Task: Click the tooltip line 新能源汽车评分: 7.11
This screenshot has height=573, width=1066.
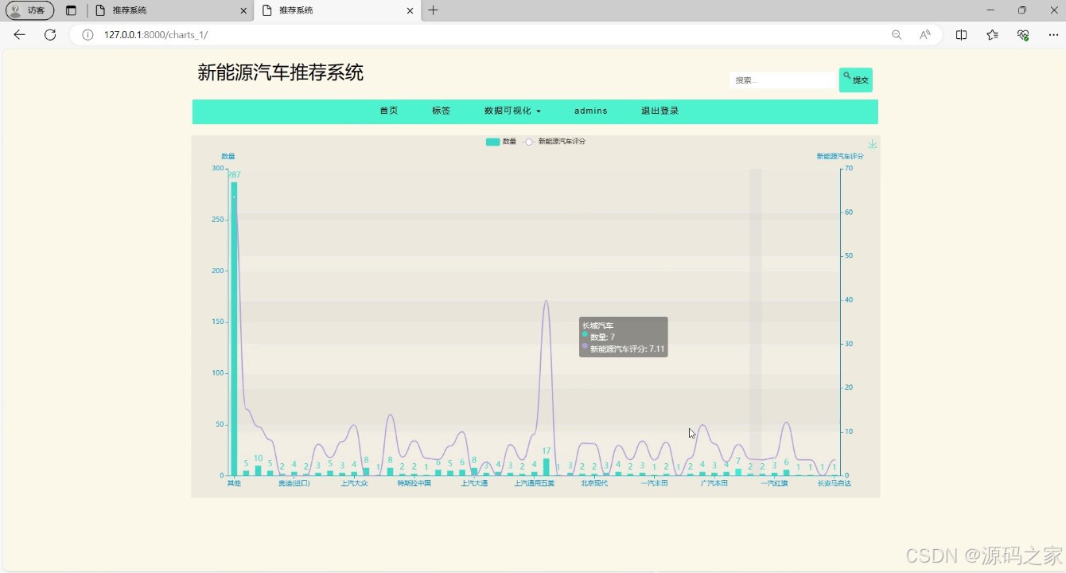Action: point(628,349)
